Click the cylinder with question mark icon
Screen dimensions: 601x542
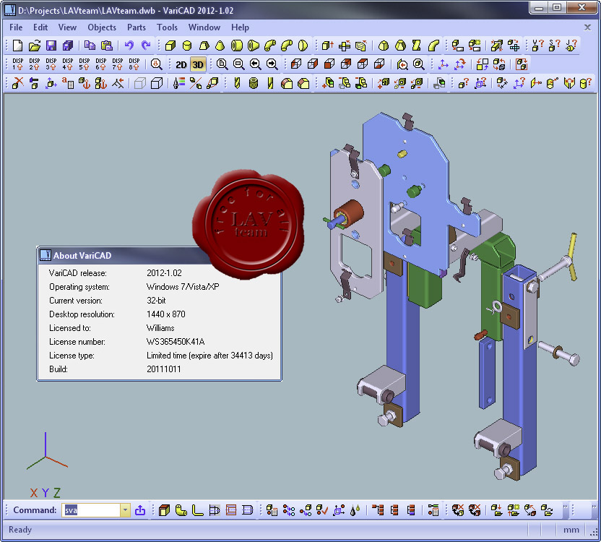[x=586, y=83]
